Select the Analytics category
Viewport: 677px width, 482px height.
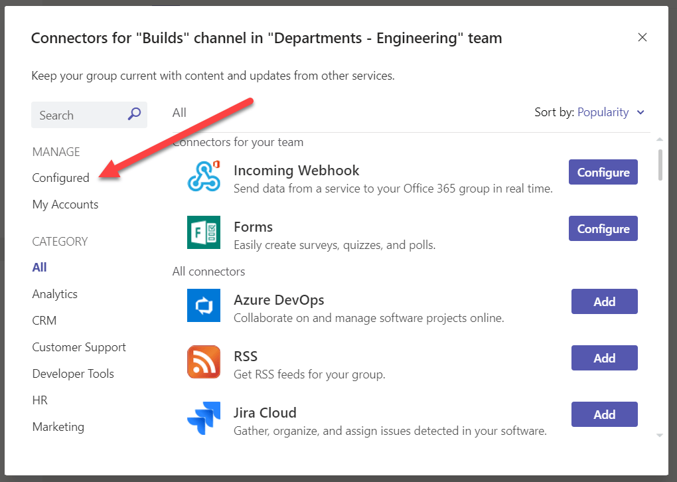point(55,294)
